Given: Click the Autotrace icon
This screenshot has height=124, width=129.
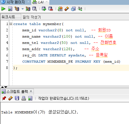Looking at the screenshot, I should [28, 9].
